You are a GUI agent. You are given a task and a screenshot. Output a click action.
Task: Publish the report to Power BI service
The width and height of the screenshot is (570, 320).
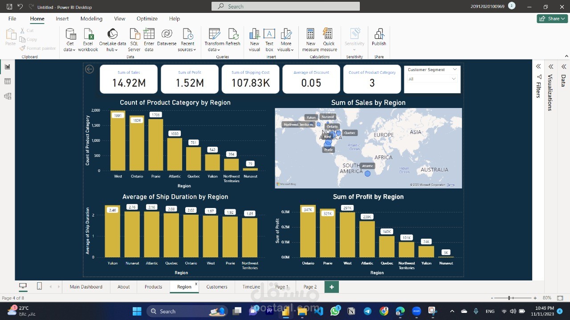(x=379, y=39)
